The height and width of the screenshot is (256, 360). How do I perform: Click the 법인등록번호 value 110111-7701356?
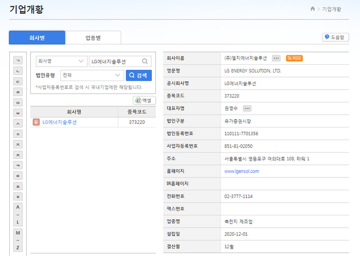point(241,134)
